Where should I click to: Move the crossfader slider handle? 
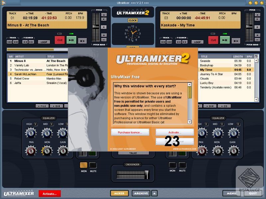click(147, 175)
